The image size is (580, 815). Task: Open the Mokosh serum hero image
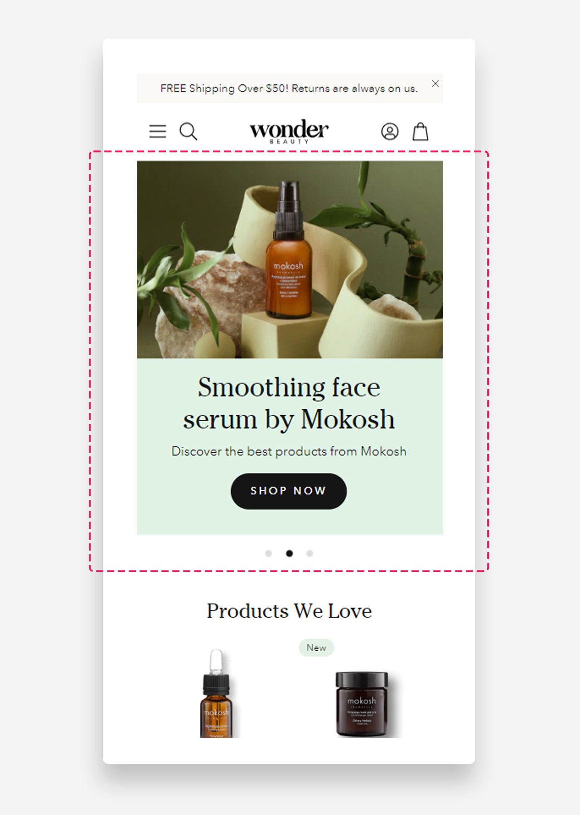click(x=290, y=259)
